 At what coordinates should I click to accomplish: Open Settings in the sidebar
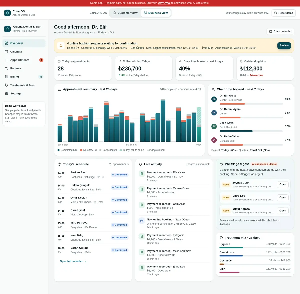click(24, 93)
